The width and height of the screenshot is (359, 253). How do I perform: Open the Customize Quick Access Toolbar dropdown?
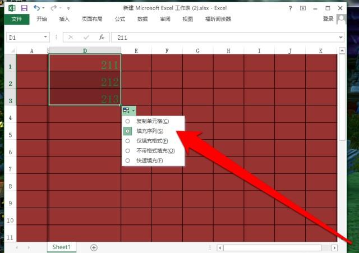pyautogui.click(x=68, y=8)
